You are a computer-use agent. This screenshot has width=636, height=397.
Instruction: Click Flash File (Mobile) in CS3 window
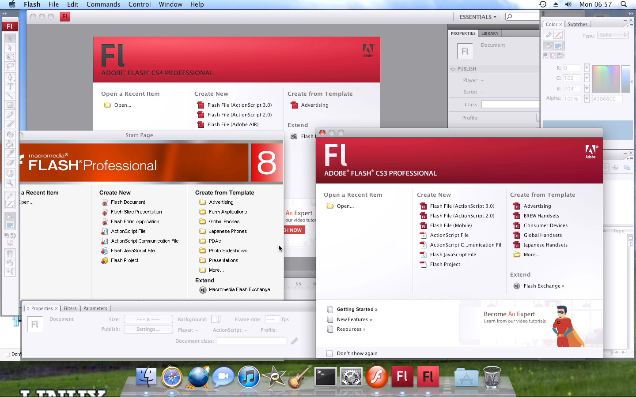point(451,225)
